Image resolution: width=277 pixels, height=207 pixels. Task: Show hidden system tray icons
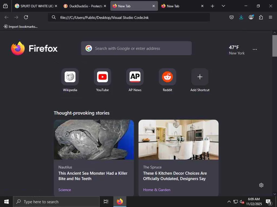(x=229, y=202)
